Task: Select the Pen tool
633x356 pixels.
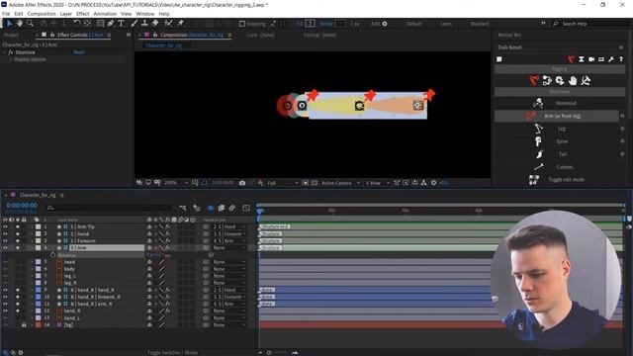Action: point(111,24)
